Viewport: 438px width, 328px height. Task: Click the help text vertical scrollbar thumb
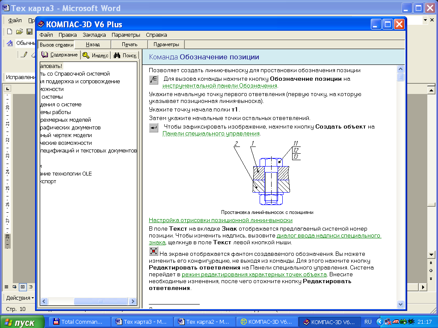click(400, 77)
